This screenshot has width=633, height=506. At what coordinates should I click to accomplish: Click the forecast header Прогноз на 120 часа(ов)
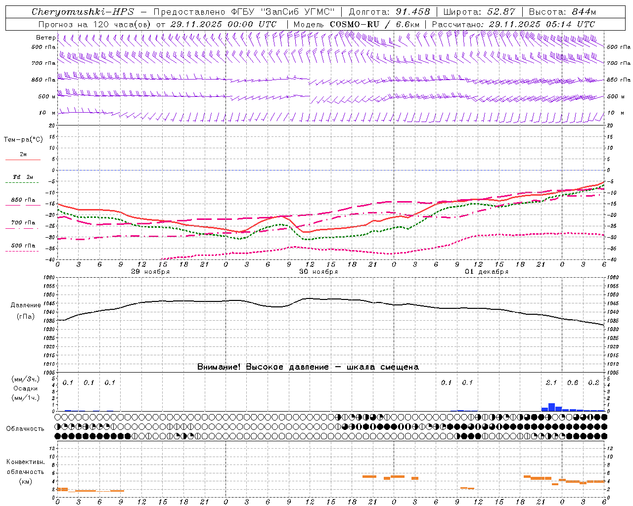click(x=95, y=24)
